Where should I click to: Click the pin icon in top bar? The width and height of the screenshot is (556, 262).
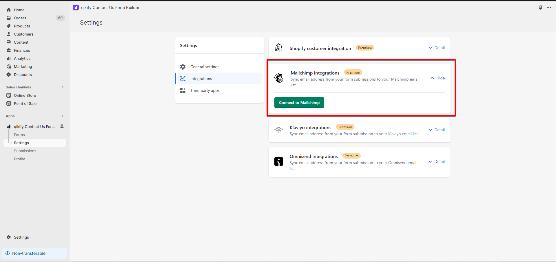click(541, 8)
